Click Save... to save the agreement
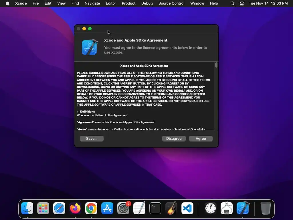 pos(92,139)
